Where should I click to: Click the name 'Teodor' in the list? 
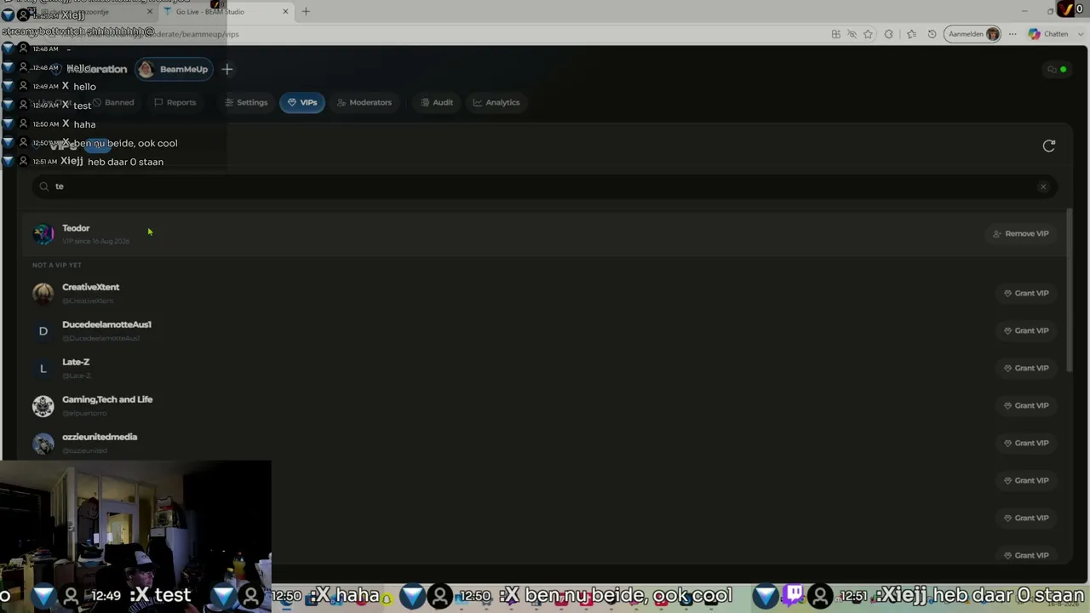(76, 228)
